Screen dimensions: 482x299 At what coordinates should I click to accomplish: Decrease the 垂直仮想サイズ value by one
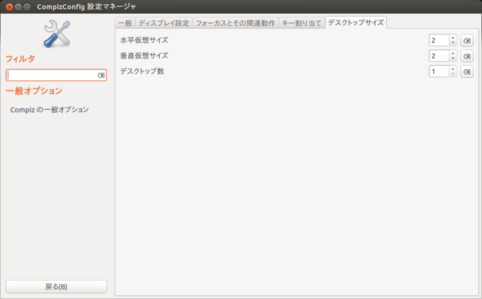453,59
